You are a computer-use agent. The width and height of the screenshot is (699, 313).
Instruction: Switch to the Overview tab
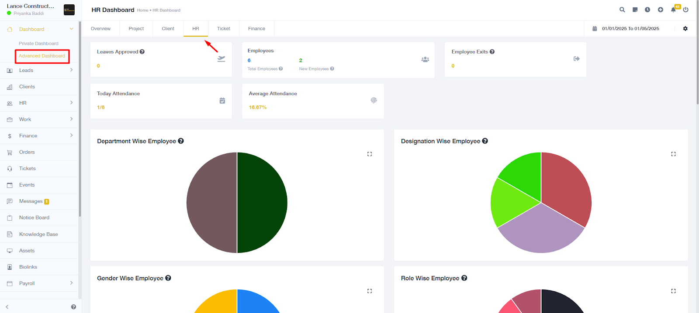coord(100,29)
